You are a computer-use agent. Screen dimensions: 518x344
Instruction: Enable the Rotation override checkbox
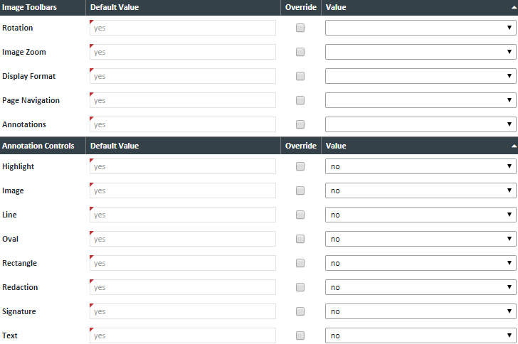pyautogui.click(x=300, y=28)
